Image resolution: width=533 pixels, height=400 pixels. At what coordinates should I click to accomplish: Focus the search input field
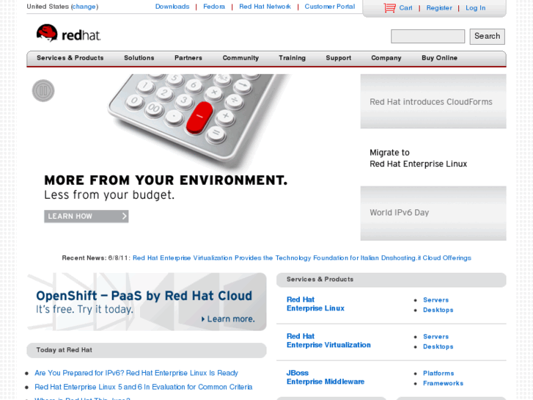(427, 36)
